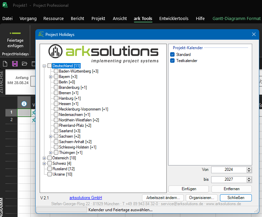Viewport: 262px width, 217px height.
Task: Select the ark Tools ribbon tab
Action: coord(143,18)
